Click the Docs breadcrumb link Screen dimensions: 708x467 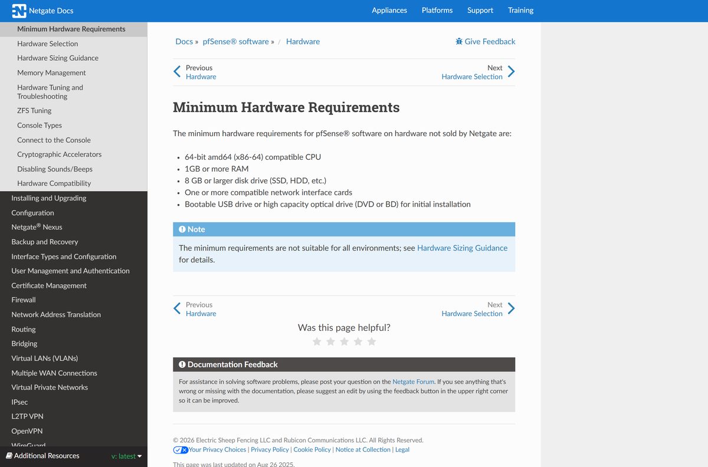(x=184, y=41)
